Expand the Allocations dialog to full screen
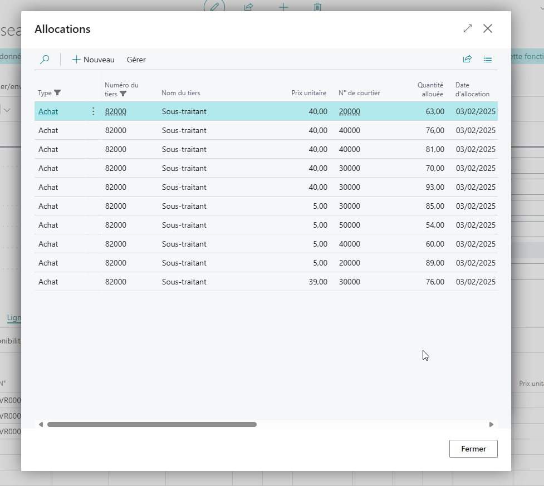This screenshot has height=486, width=544. pos(468,28)
